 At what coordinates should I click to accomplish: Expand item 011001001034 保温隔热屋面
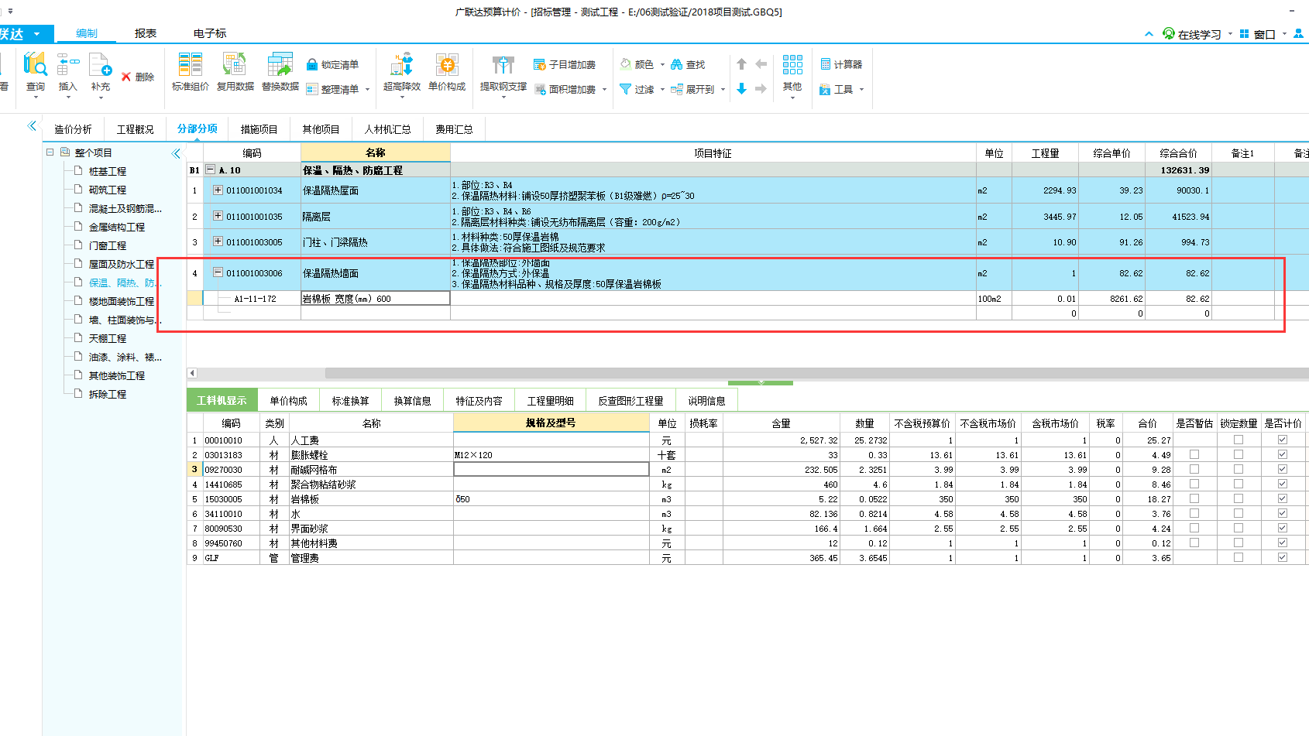point(218,190)
